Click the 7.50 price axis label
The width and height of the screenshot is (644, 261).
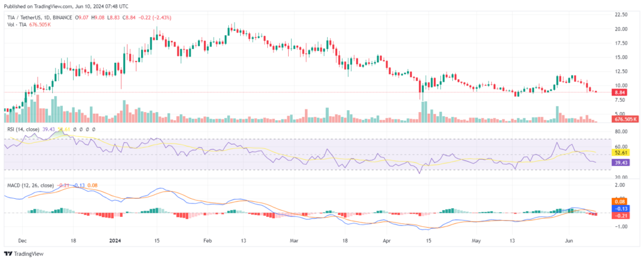point(619,100)
